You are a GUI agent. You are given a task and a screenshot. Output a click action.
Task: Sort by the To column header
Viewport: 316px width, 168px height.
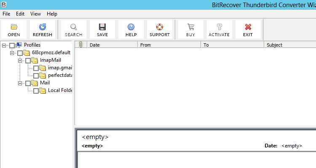233,45
